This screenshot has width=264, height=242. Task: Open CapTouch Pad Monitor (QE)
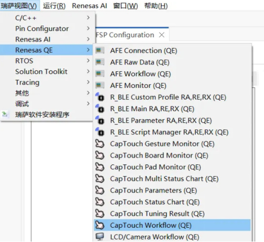tap(172, 167)
